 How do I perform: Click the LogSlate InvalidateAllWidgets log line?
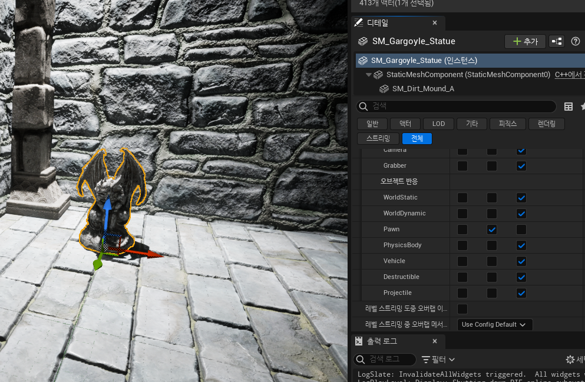(471, 374)
